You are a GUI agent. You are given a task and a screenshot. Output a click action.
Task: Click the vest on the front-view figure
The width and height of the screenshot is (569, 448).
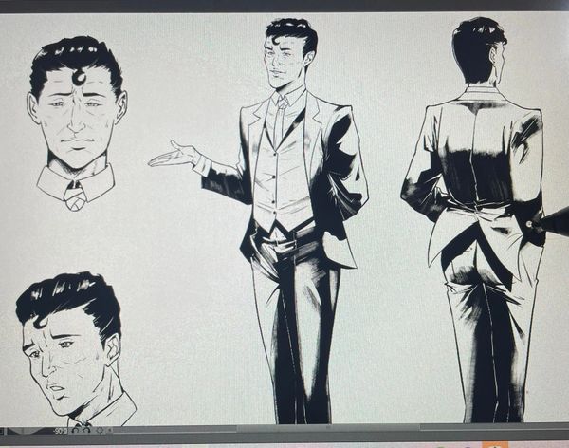(x=273, y=180)
